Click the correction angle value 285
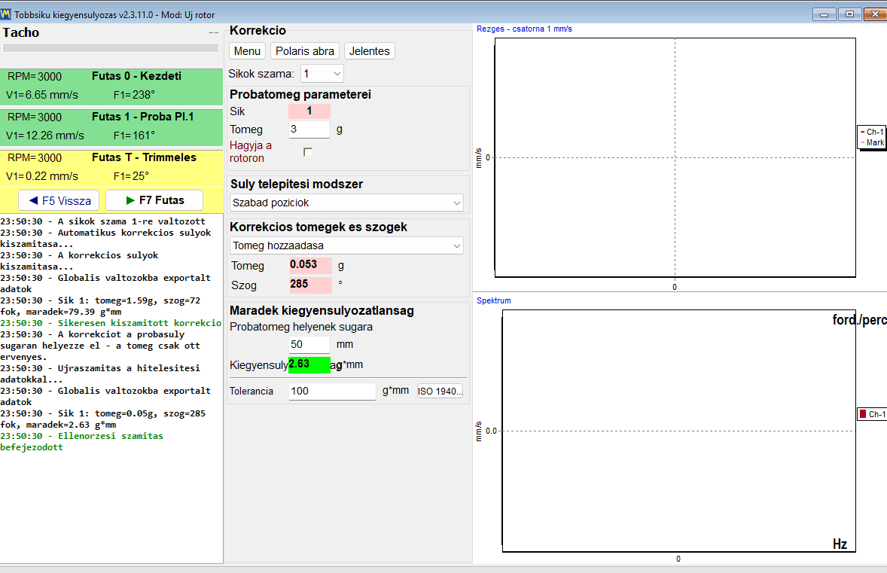887x573 pixels. click(310, 284)
